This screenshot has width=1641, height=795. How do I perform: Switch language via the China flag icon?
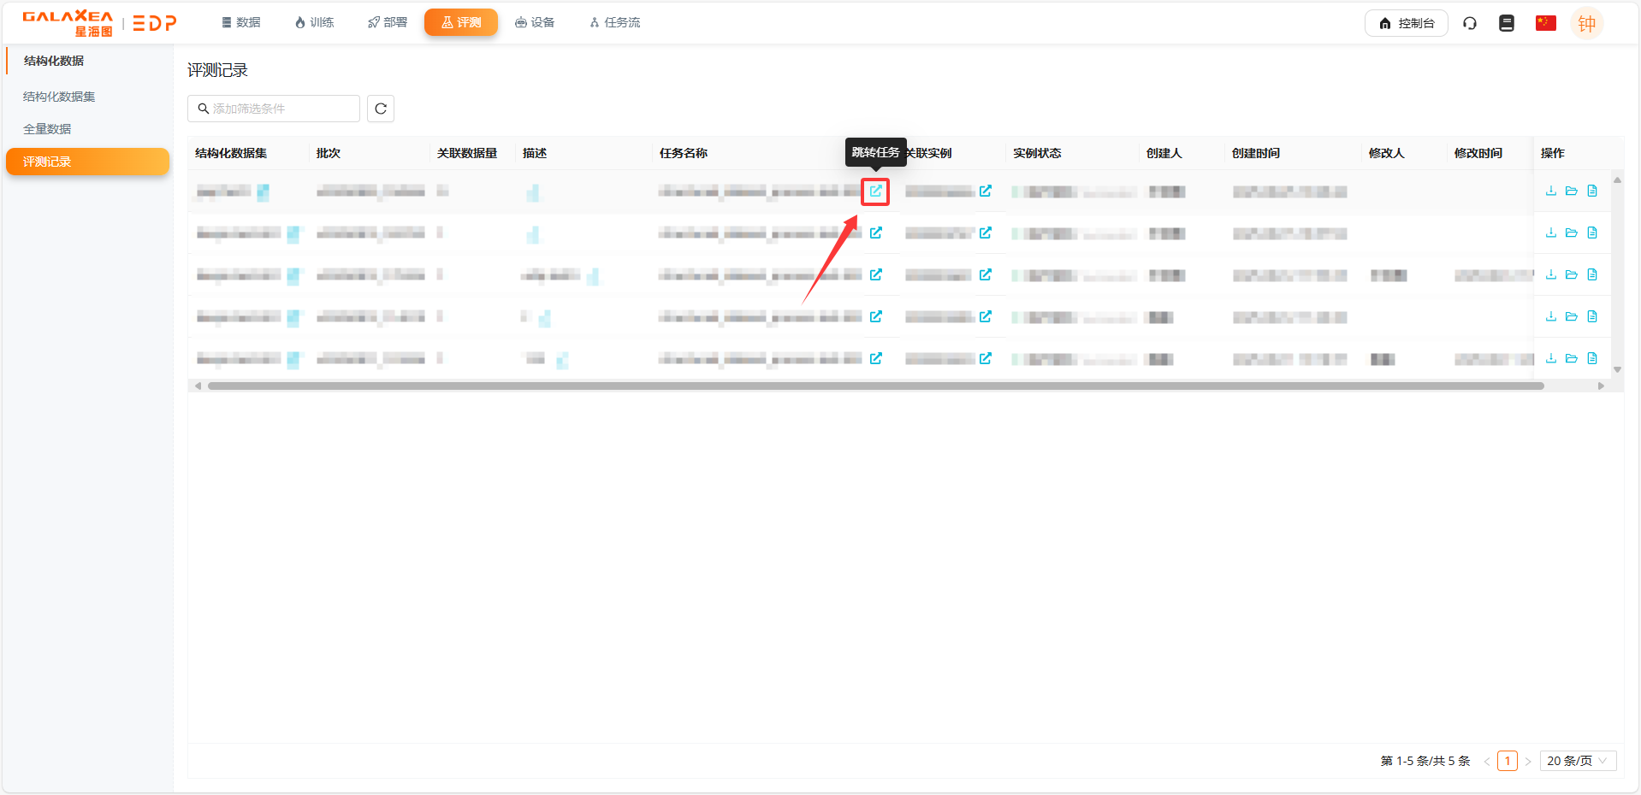[1545, 23]
